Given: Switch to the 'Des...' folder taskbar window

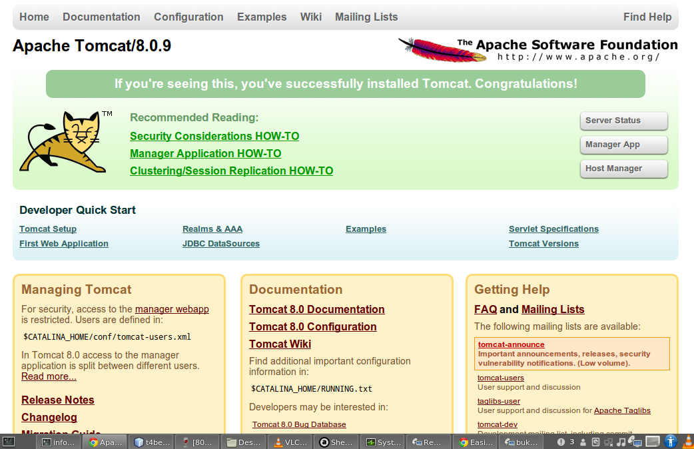Looking at the screenshot, I should [243, 442].
